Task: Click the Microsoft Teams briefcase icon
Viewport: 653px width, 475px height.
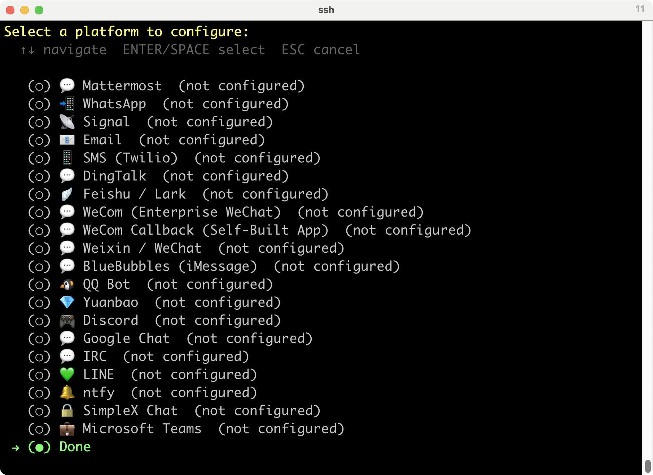Action: tap(67, 428)
